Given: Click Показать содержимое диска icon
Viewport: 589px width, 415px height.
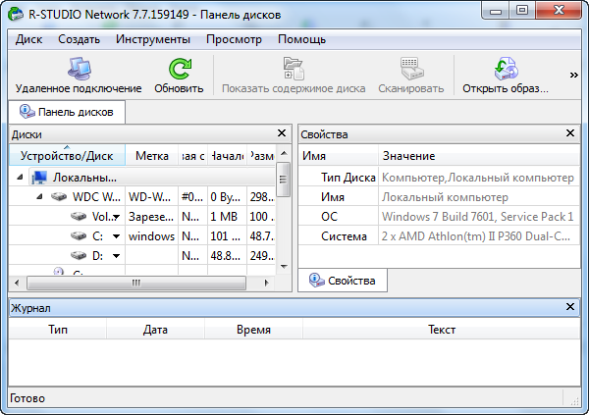Looking at the screenshot, I should pyautogui.click(x=294, y=69).
